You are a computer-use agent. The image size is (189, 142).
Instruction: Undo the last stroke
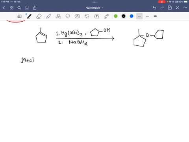coord(154,8)
